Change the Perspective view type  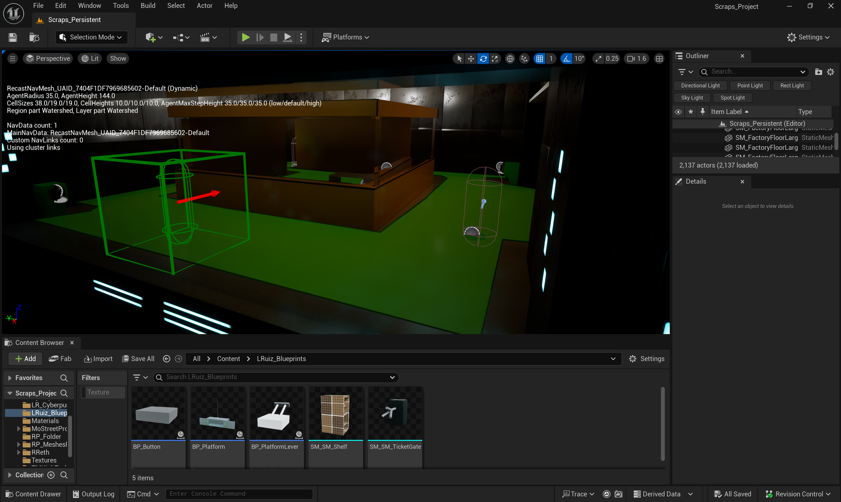(48, 59)
